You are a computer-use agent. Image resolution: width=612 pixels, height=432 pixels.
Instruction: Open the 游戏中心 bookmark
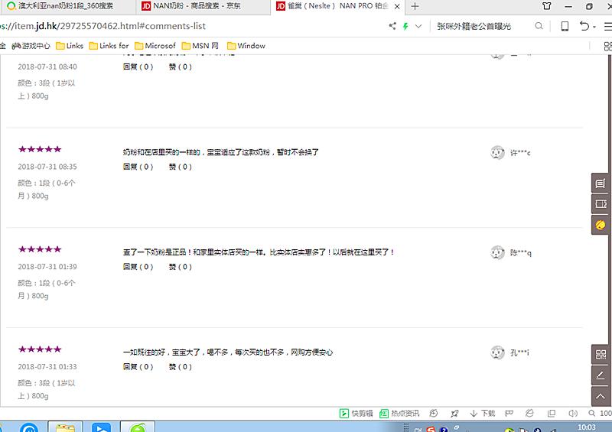(x=31, y=46)
